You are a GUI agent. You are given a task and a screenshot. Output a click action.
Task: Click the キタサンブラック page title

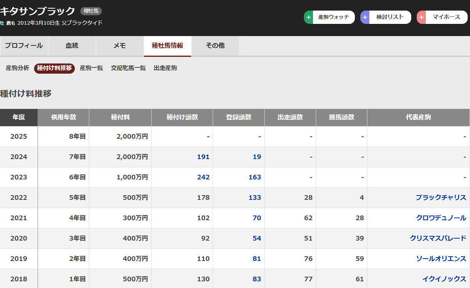37,11
